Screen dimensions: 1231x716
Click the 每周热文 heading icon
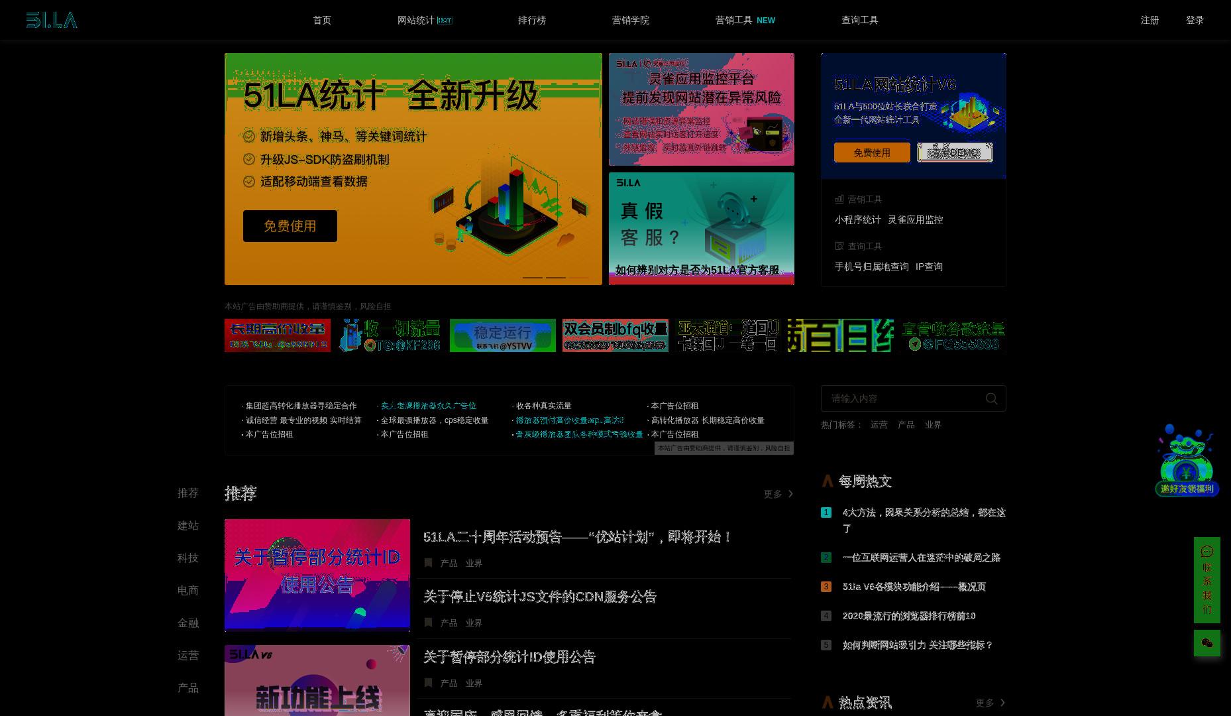(x=828, y=481)
